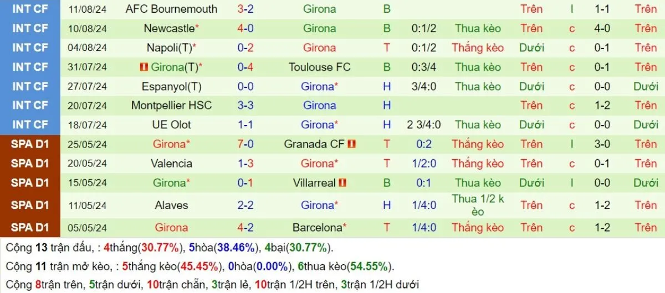
Task: Click the 2 3/4:0 handicap value
Action: coord(423,125)
